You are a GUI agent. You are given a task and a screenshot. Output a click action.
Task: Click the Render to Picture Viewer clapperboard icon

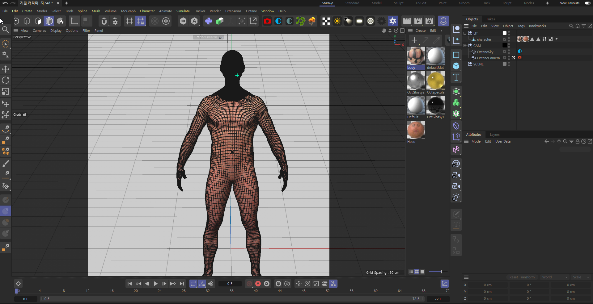418,21
